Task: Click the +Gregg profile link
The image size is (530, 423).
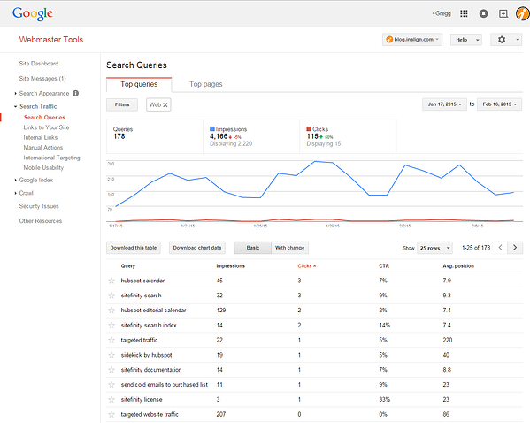Action: click(x=442, y=13)
